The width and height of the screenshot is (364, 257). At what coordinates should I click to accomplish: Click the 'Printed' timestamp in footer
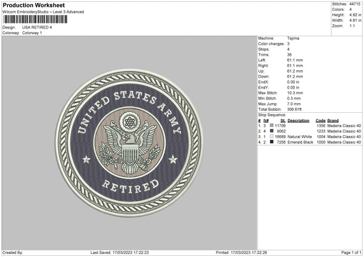[241, 253]
